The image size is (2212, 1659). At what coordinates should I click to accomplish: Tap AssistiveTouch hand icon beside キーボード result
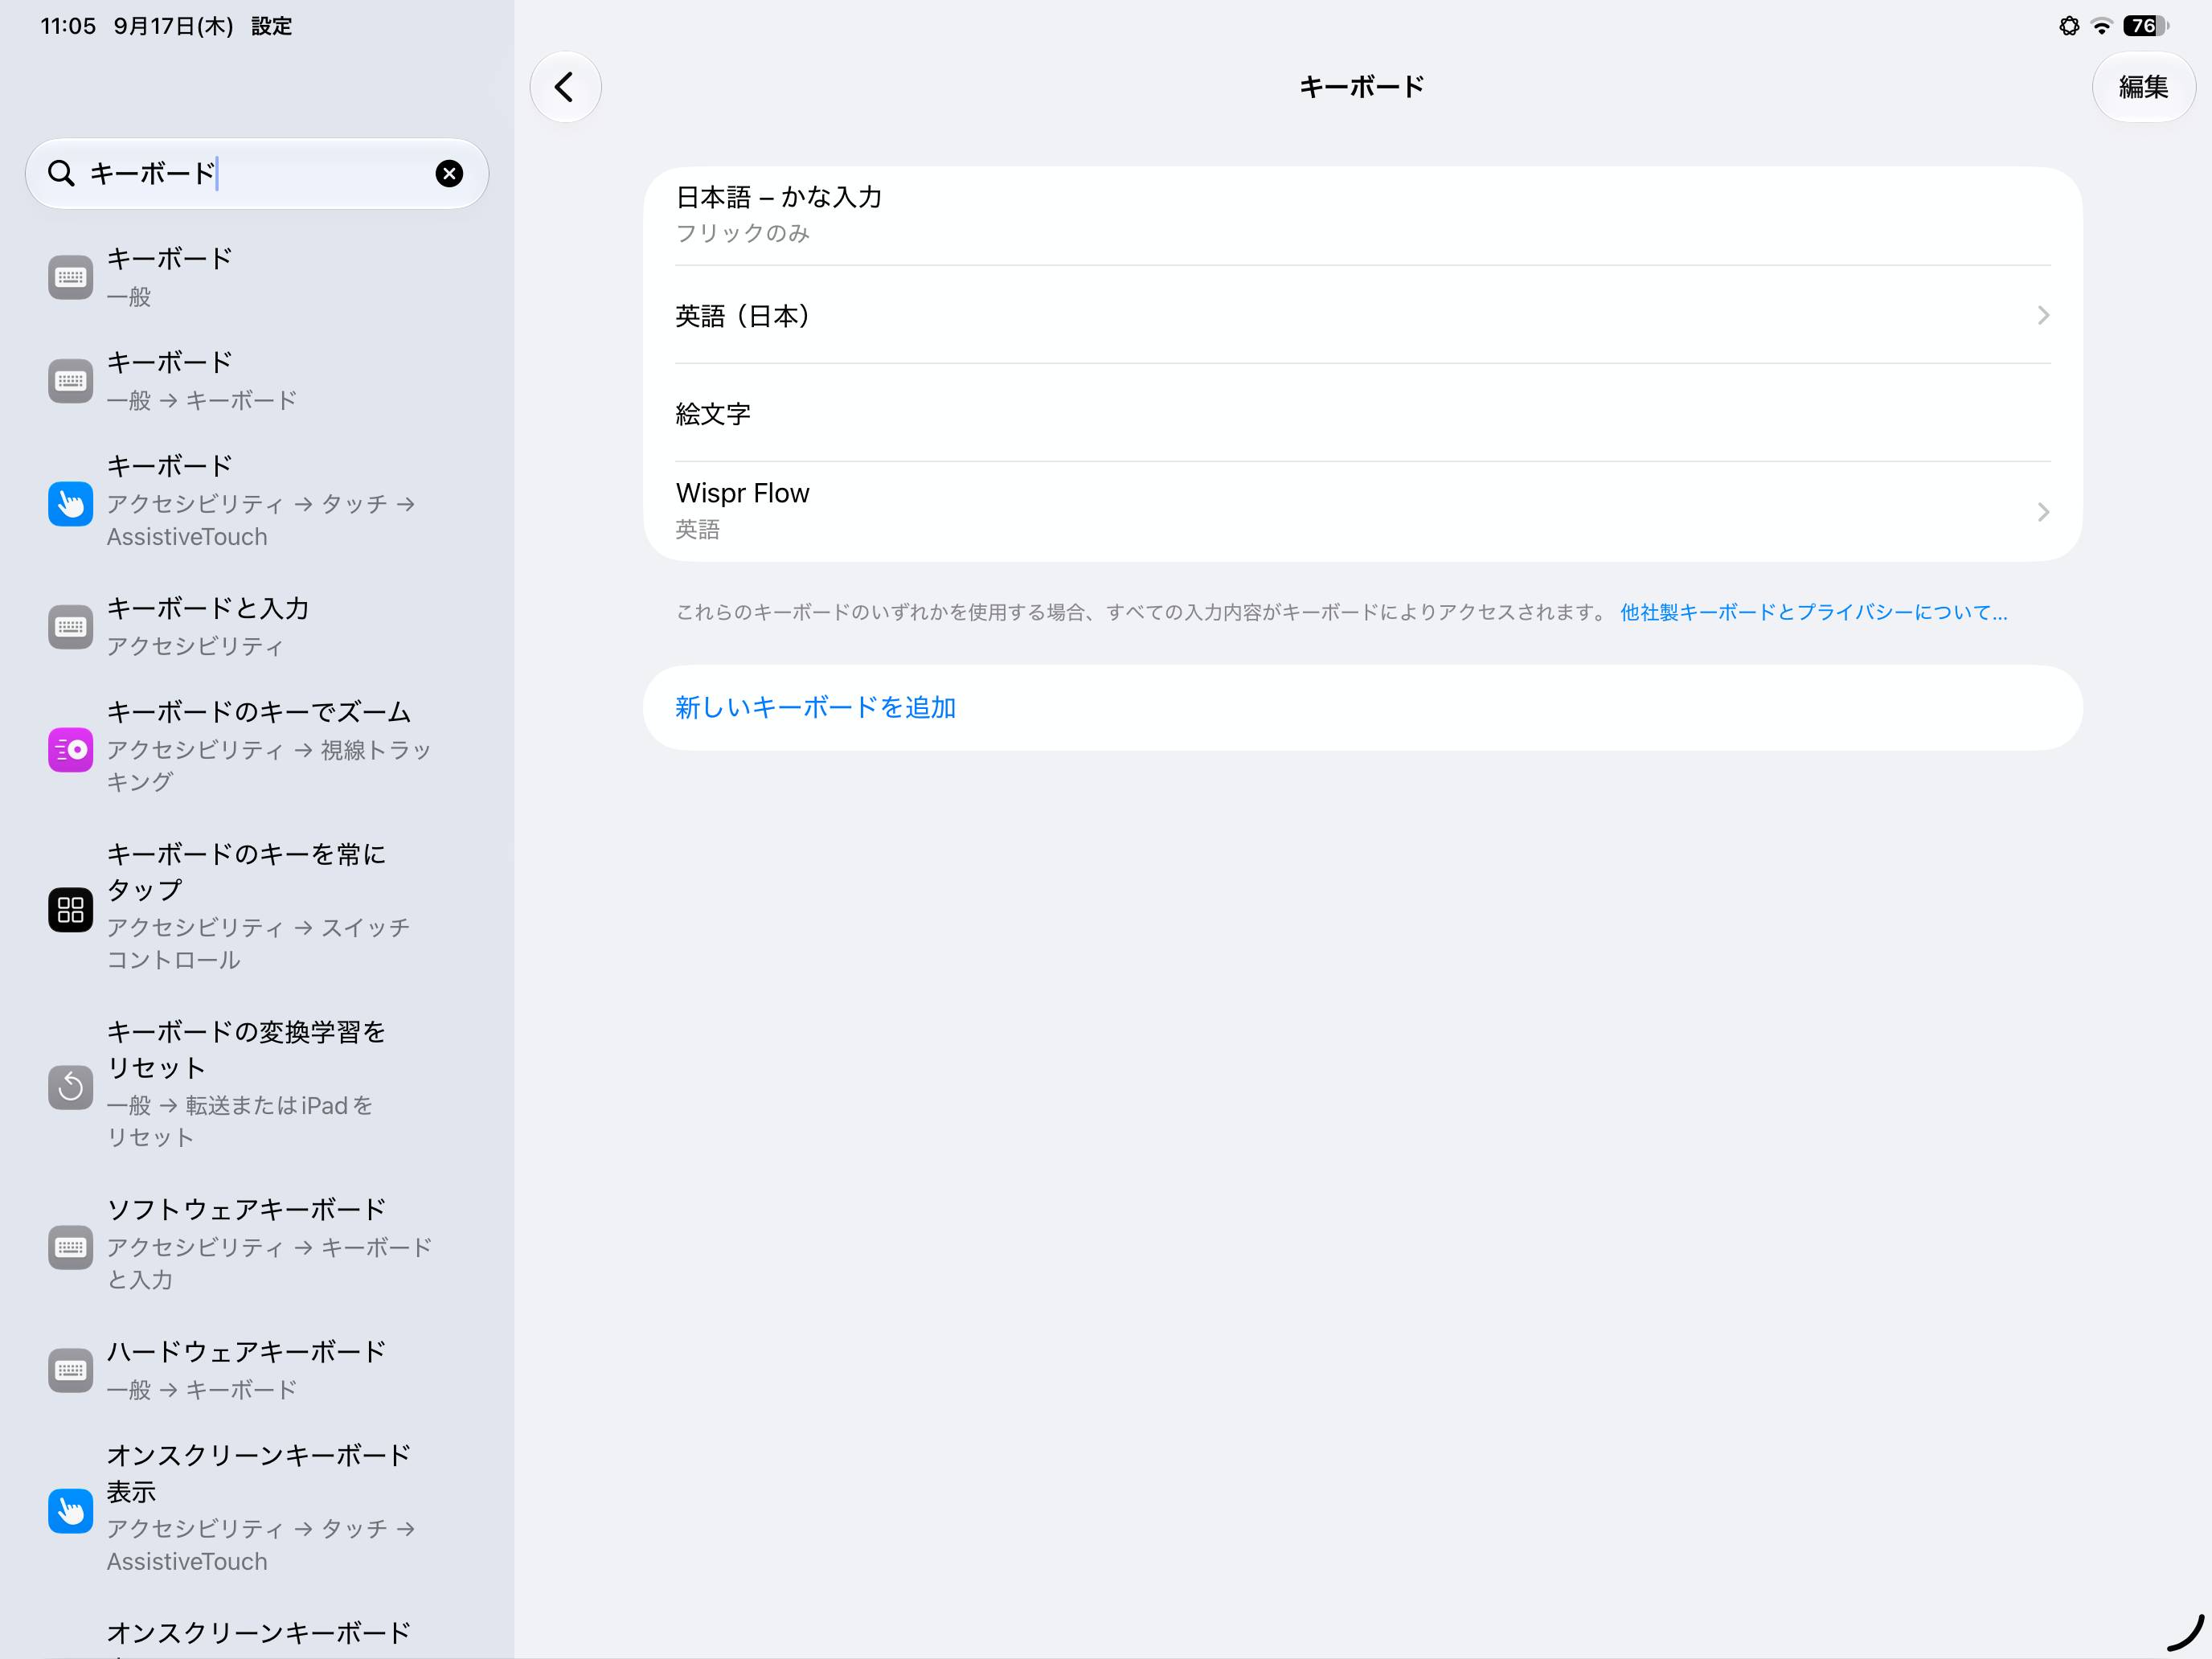click(x=70, y=503)
